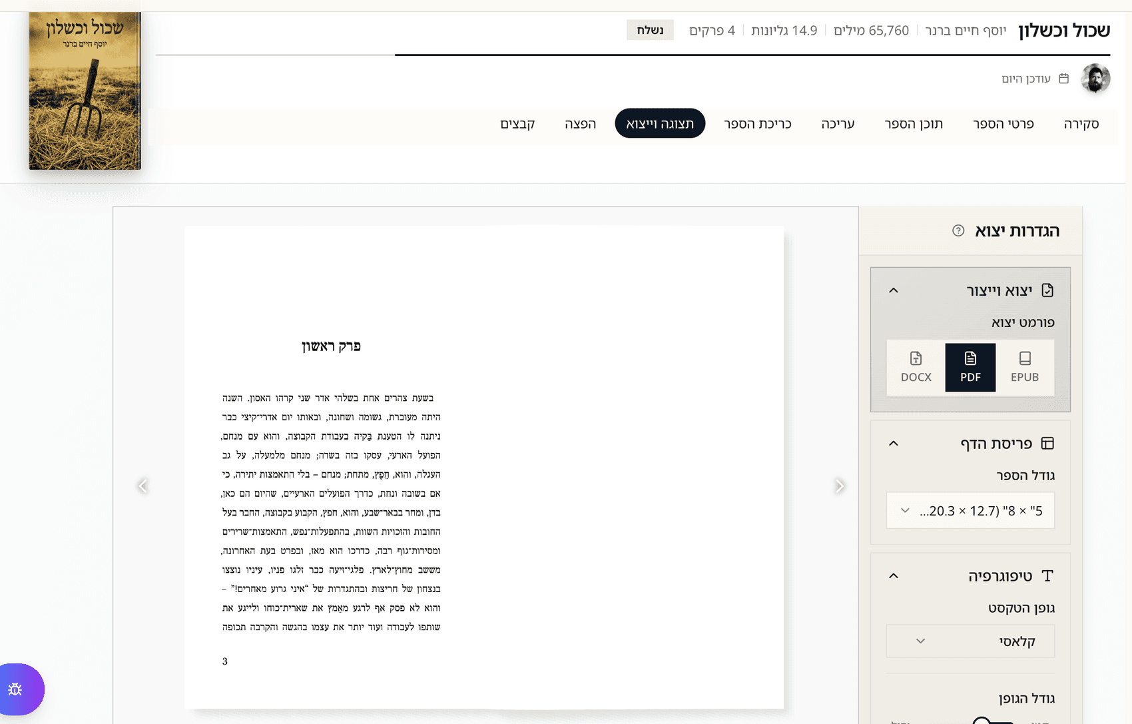This screenshot has height=724, width=1132.
Task: Select the DOCX export format
Action: pos(916,367)
